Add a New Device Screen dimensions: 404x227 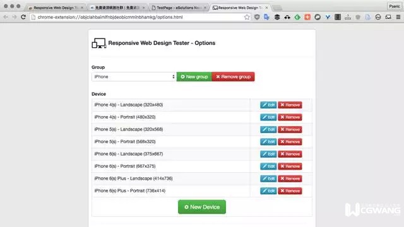pyautogui.click(x=202, y=207)
